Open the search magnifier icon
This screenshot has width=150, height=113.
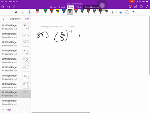pos(3,7)
